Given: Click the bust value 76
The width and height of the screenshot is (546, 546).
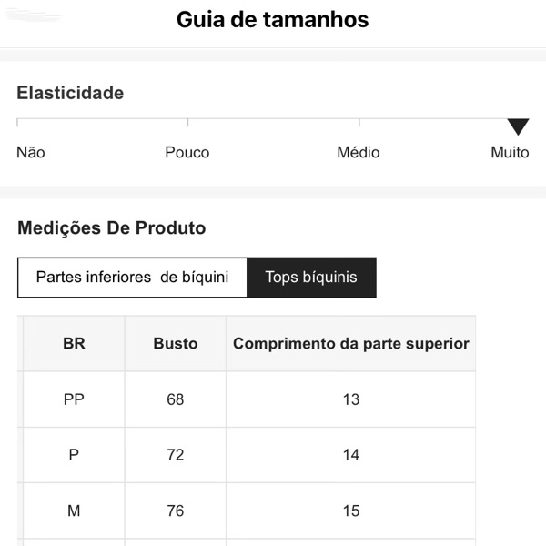Looking at the screenshot, I should (x=176, y=511).
